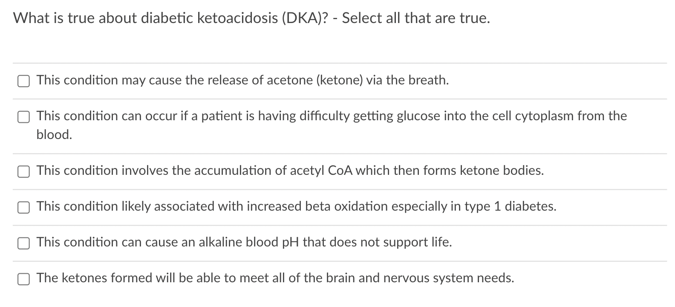Click the word 'blood' in second option
The width and height of the screenshot is (675, 307).
(54, 135)
